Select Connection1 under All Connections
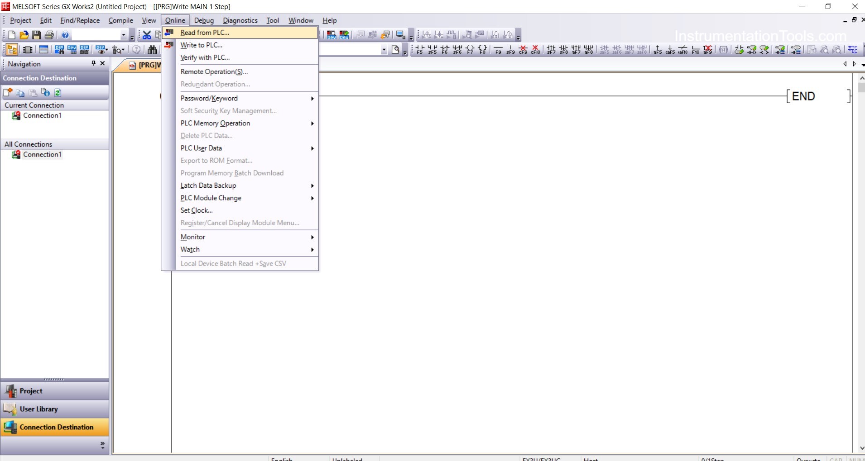Image resolution: width=865 pixels, height=461 pixels. [x=42, y=154]
